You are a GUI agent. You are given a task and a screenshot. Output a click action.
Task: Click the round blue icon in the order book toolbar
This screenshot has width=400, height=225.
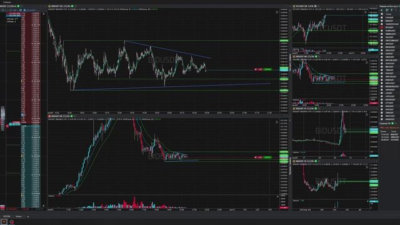21,10
